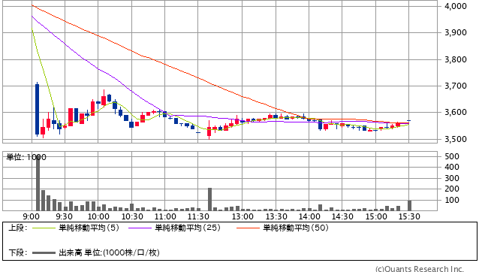Select the 単純移動平均(50) legend label

point(296,228)
